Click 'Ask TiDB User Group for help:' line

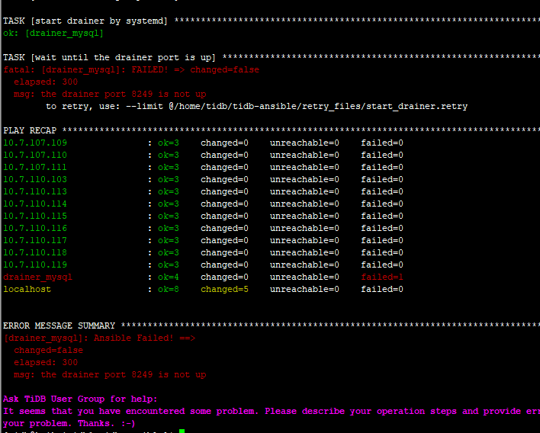pyautogui.click(x=80, y=399)
